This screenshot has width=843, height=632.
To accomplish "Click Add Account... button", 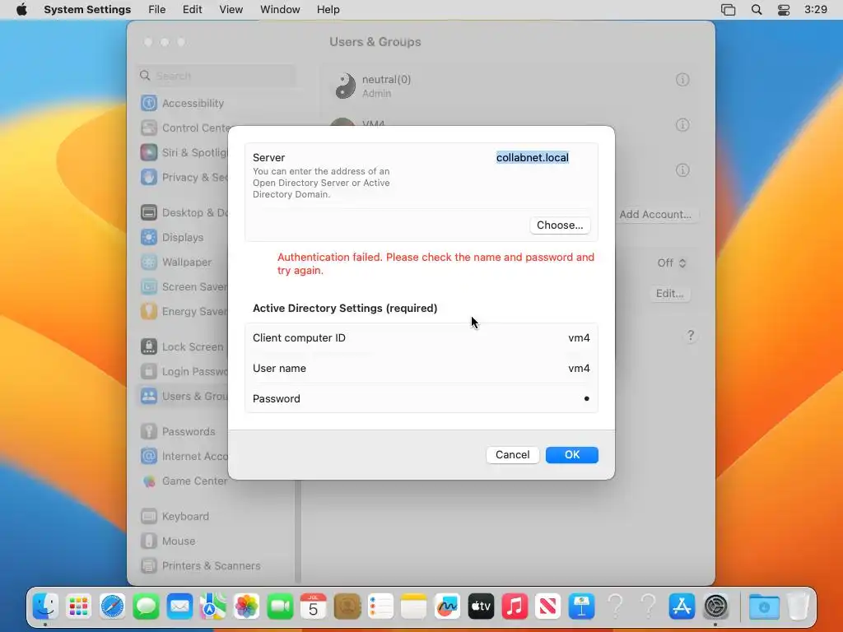I will 655,215.
